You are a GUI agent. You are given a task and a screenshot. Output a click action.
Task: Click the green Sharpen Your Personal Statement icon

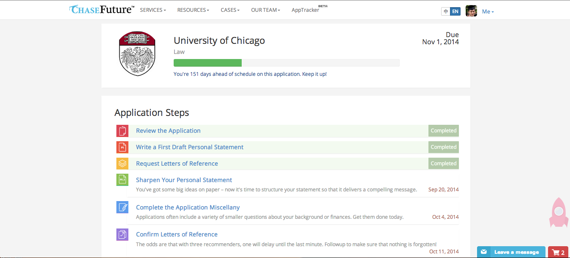click(x=122, y=180)
